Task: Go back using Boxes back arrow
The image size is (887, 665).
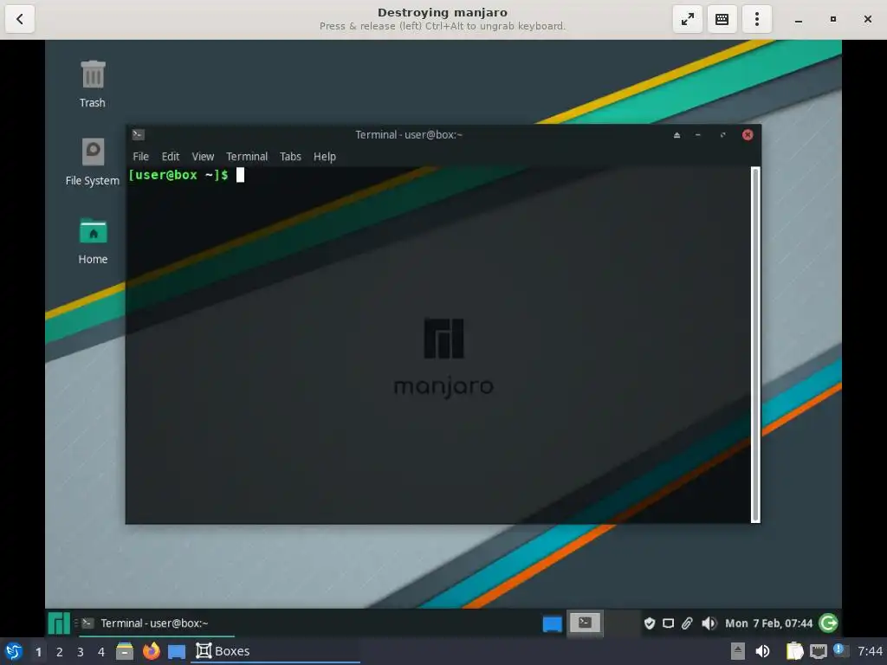Action: (x=20, y=19)
